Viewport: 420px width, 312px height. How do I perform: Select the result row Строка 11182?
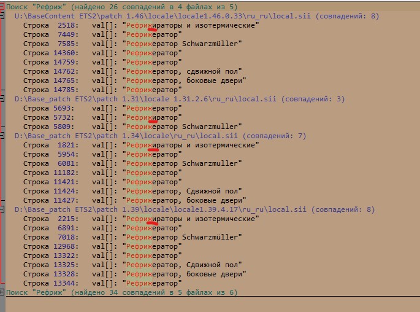click(x=102, y=173)
